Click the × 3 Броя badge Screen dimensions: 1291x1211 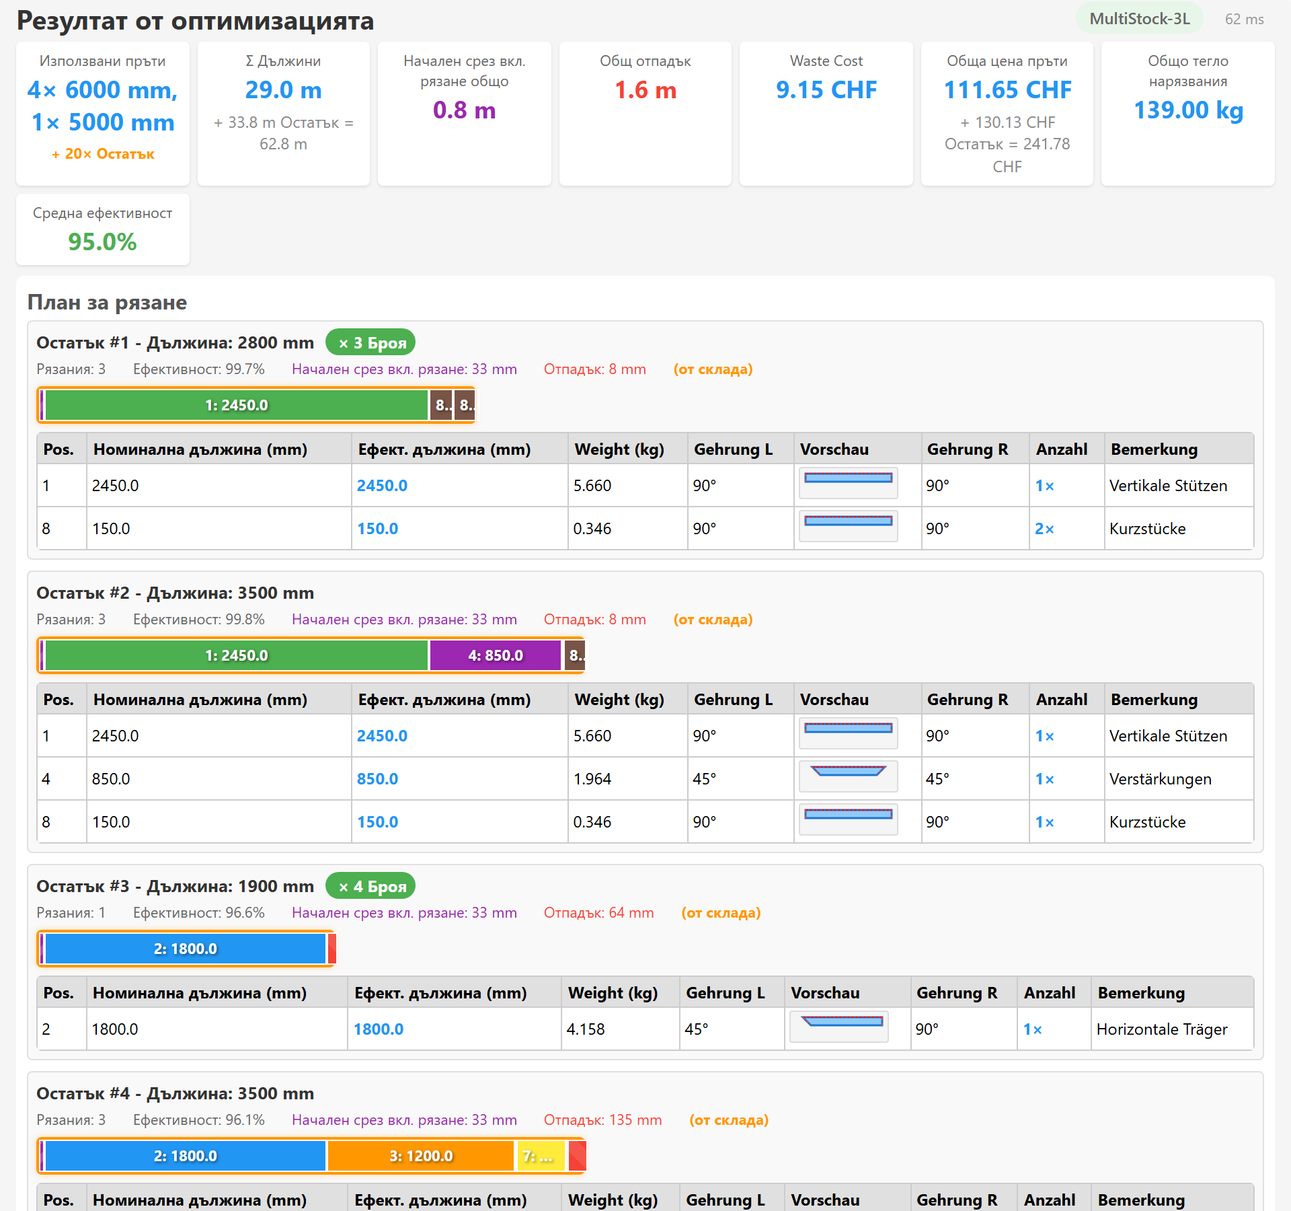coord(370,342)
